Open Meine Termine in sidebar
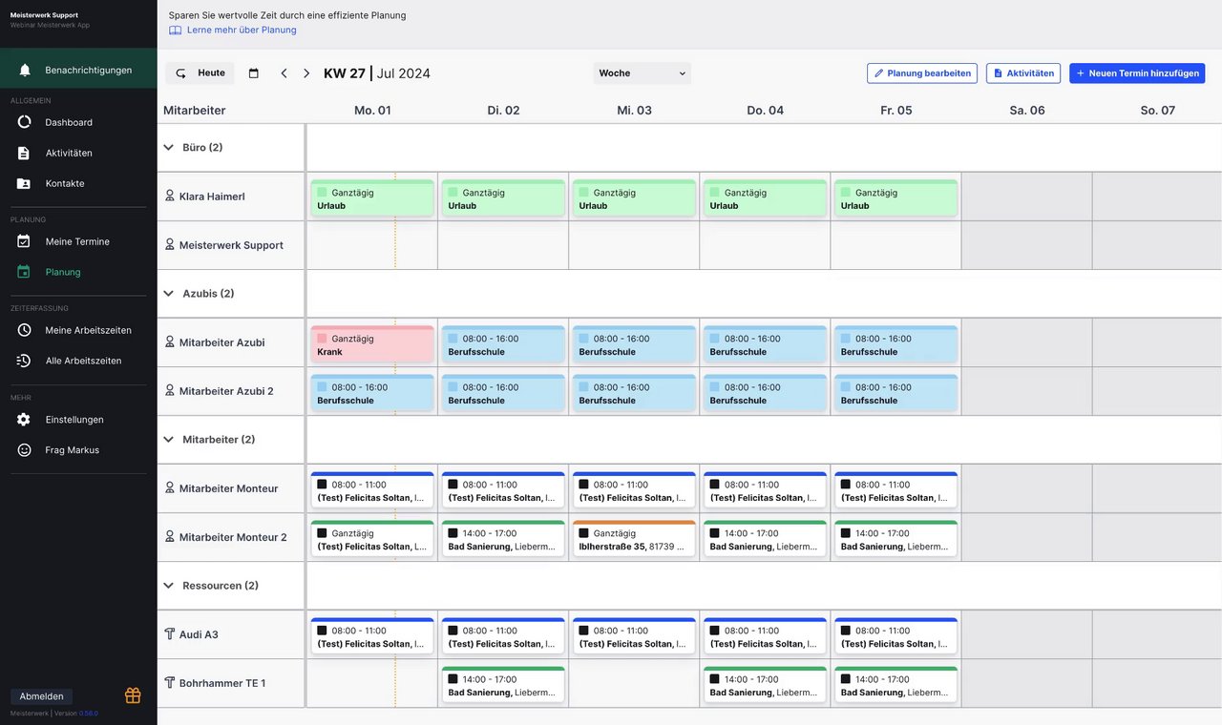Image resolution: width=1222 pixels, height=725 pixels. click(76, 241)
